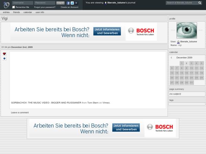The height and width of the screenshot is (154, 206).
Task: Open the (no subject) page summary link
Action: (x=175, y=94)
